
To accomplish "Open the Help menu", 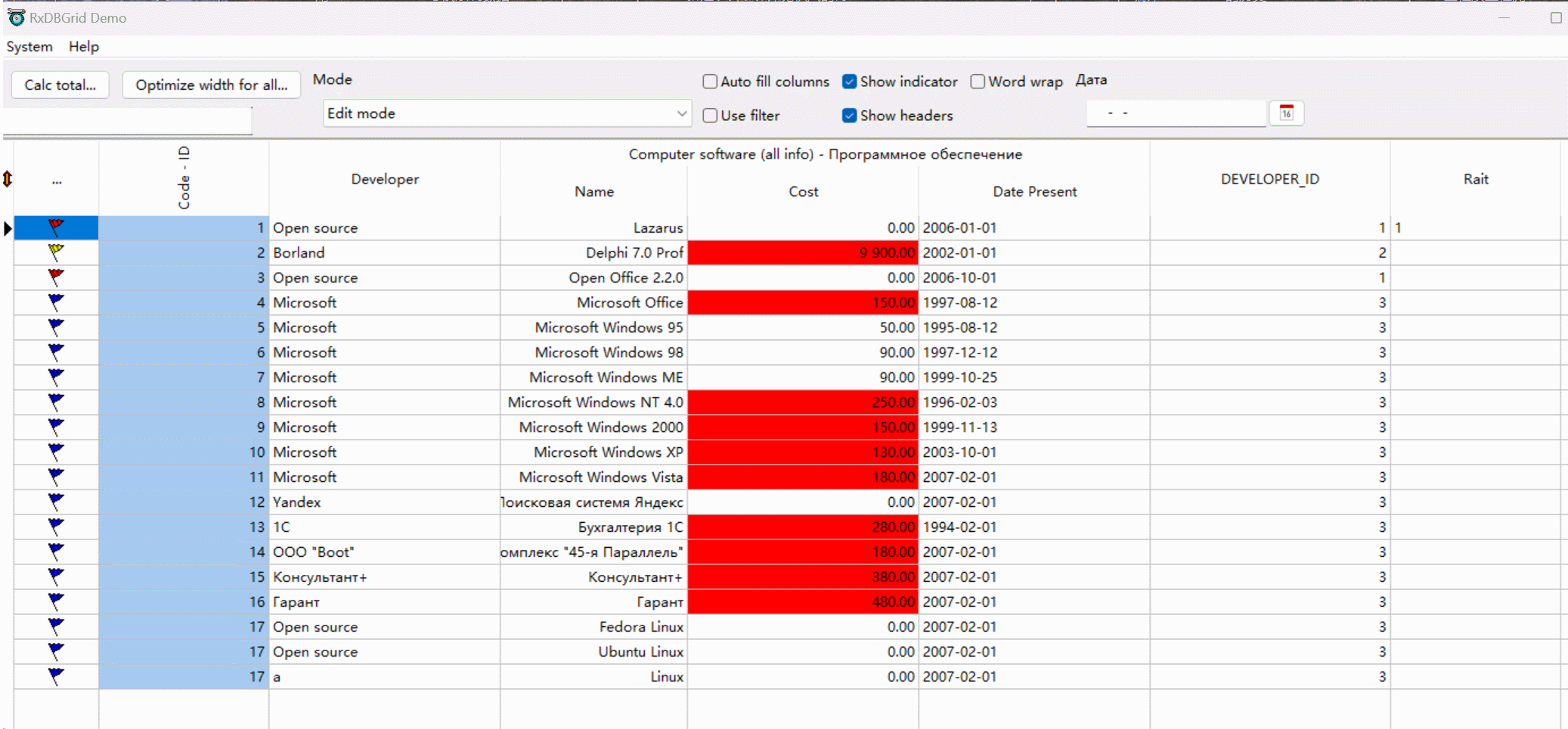I will (x=84, y=47).
